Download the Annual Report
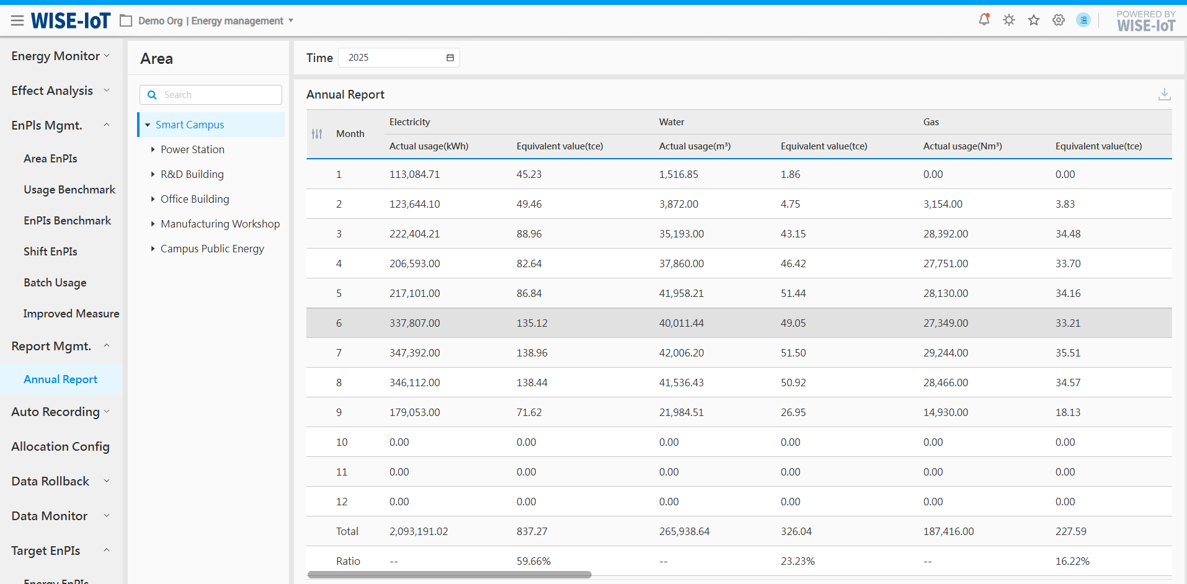Screen dimensions: 1187x584 pyautogui.click(x=1164, y=94)
